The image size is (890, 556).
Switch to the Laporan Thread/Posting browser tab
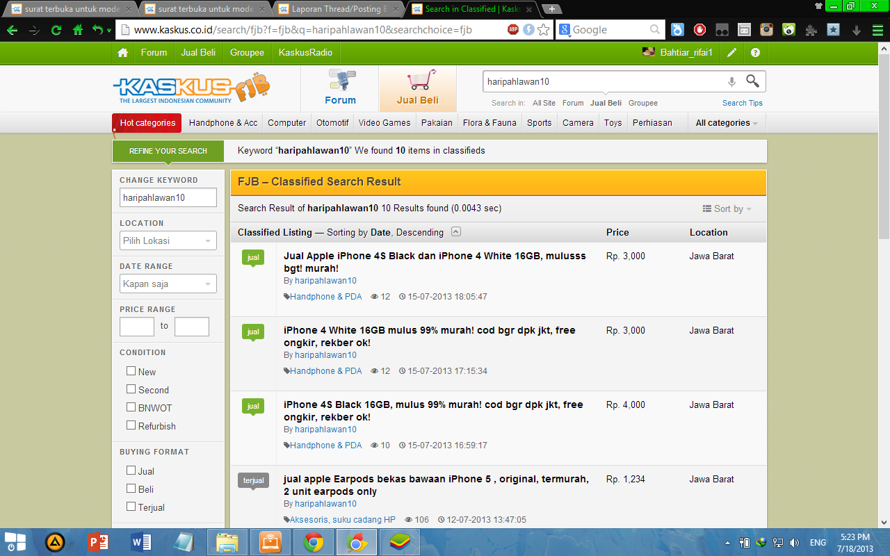(x=341, y=9)
